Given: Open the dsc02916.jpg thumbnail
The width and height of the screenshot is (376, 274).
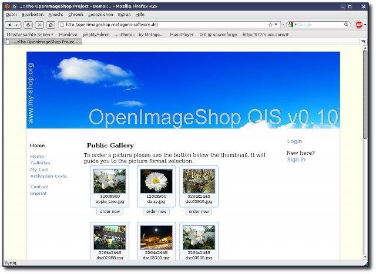Looking at the screenshot, I should [x=199, y=181].
